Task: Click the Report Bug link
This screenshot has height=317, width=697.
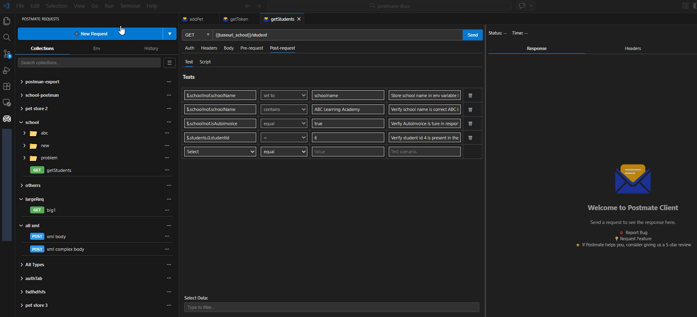Action: coord(636,232)
